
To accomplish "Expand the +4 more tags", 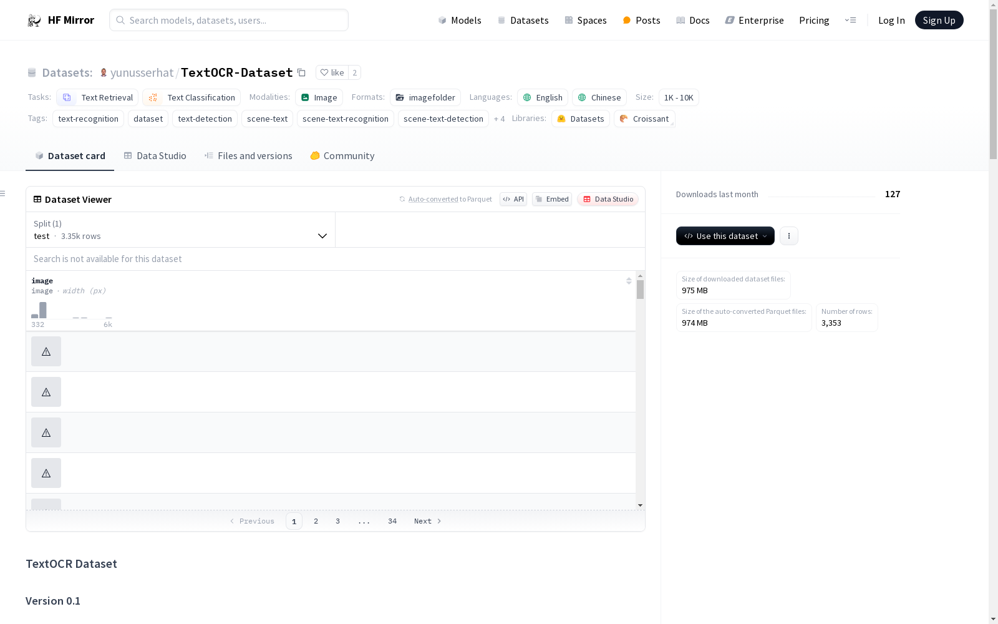I will pos(499,119).
